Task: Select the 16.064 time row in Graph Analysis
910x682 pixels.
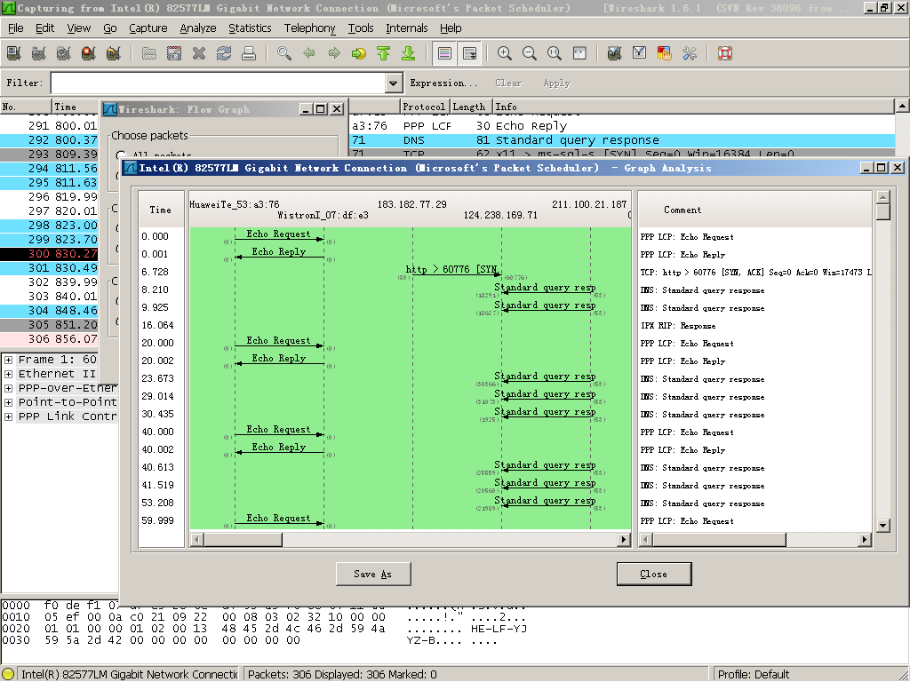Action: (158, 325)
